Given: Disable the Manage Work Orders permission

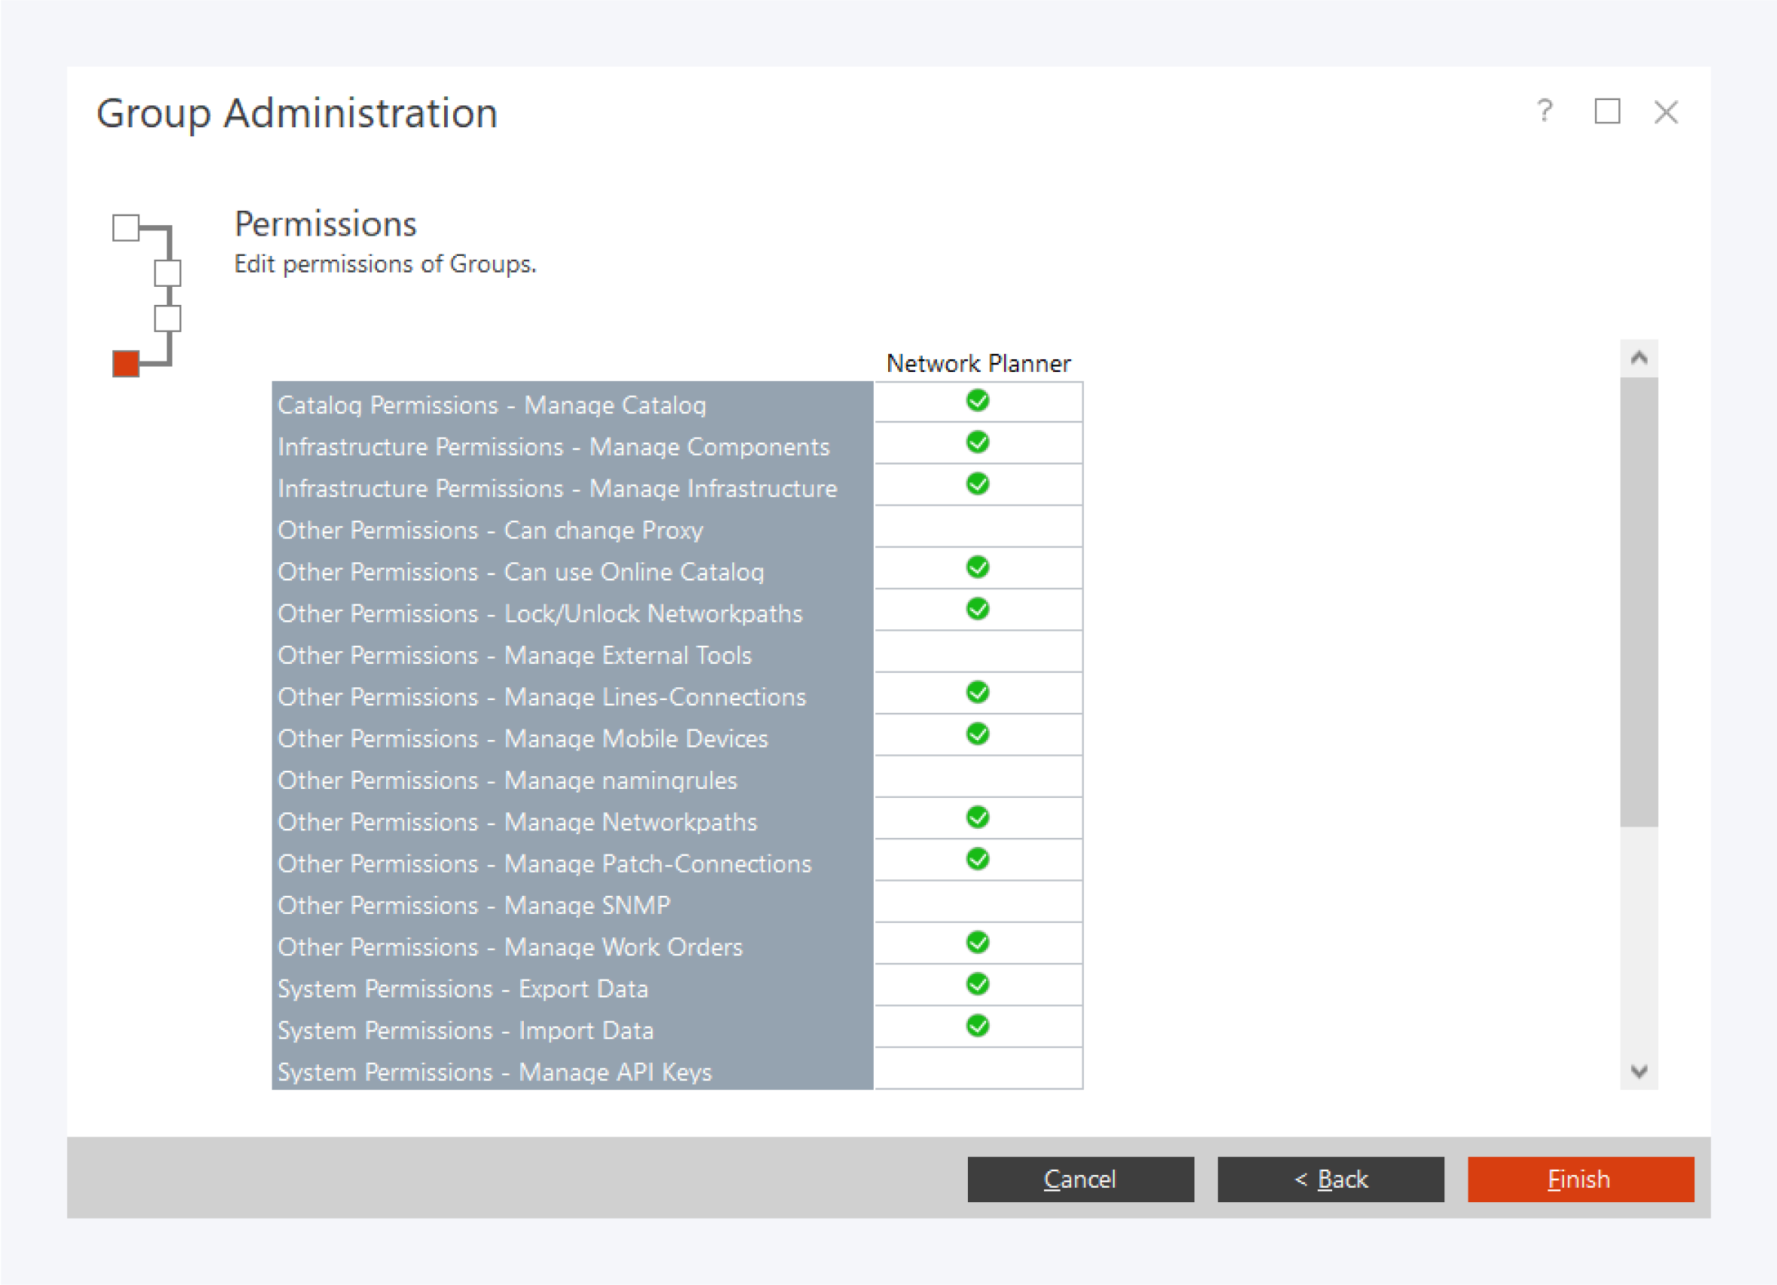Looking at the screenshot, I should pyautogui.click(x=977, y=942).
